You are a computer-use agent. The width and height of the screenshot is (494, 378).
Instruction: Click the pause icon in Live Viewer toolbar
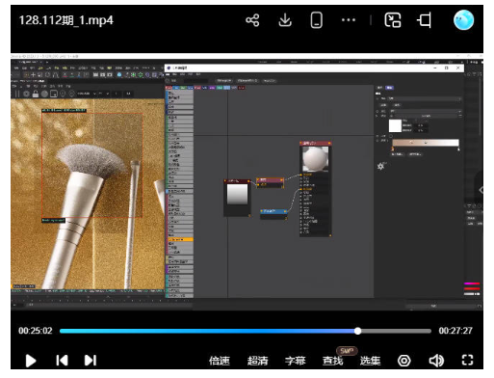point(17,94)
